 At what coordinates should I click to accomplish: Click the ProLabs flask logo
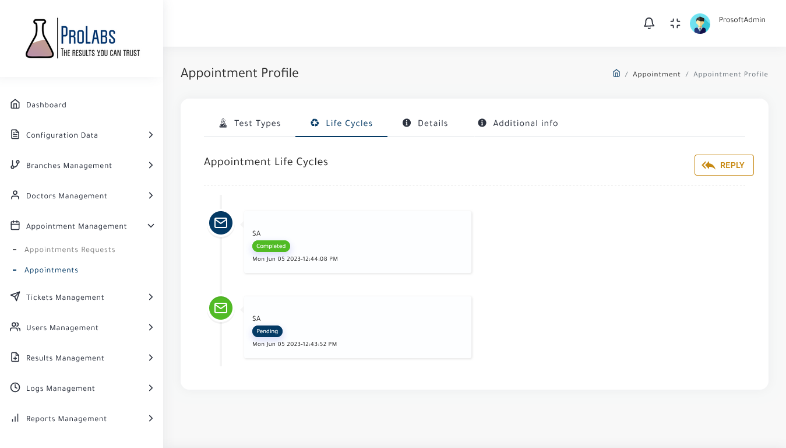[x=40, y=38]
